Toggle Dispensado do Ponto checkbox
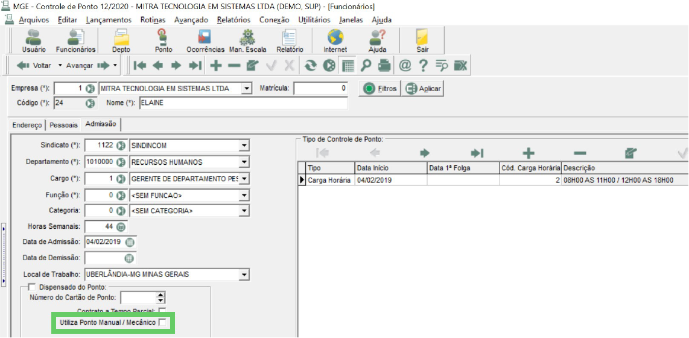This screenshot has height=338, width=689. pyautogui.click(x=31, y=287)
